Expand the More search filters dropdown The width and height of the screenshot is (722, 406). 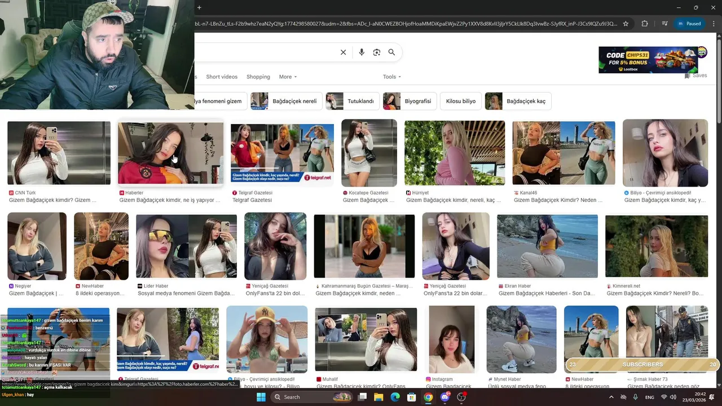[288, 77]
